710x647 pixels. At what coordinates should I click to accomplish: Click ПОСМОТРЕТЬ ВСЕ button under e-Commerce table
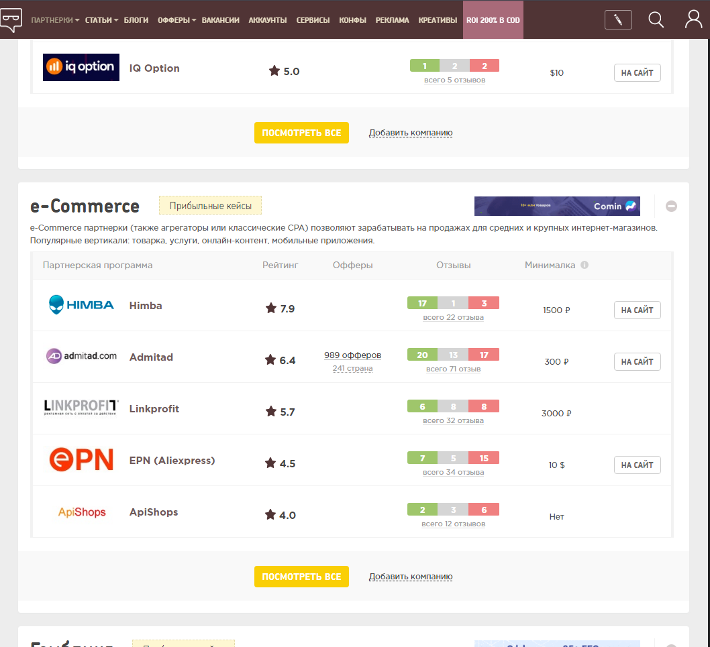[301, 577]
